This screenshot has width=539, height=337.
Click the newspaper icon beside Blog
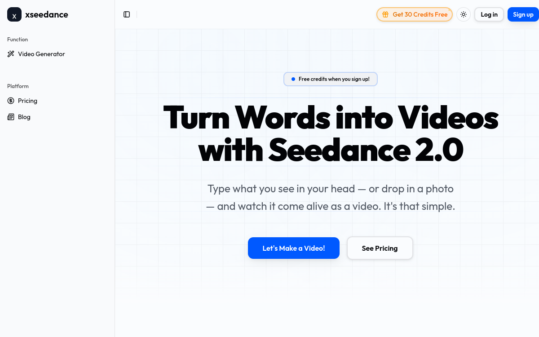tap(11, 117)
